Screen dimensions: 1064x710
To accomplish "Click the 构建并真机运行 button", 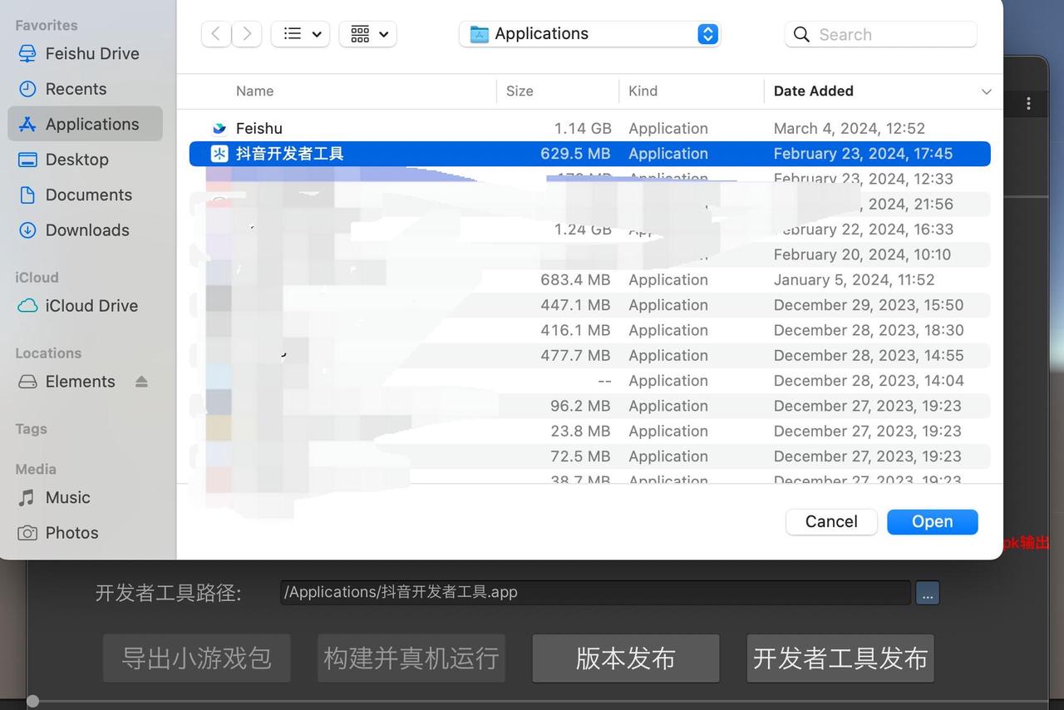I will pyautogui.click(x=411, y=658).
